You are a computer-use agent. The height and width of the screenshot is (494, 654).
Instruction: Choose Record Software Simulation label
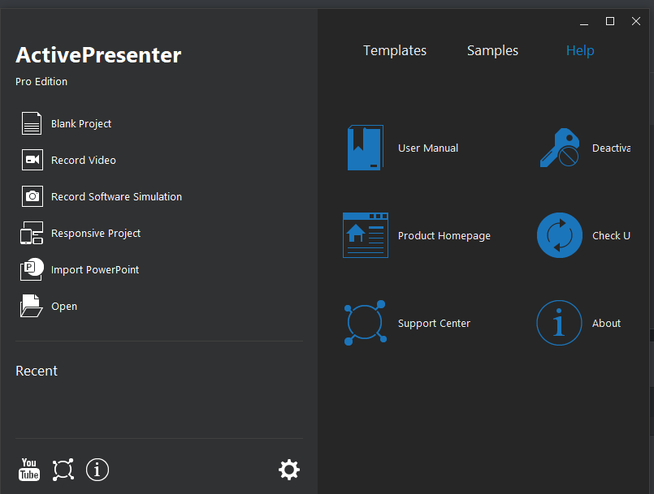[x=116, y=196]
